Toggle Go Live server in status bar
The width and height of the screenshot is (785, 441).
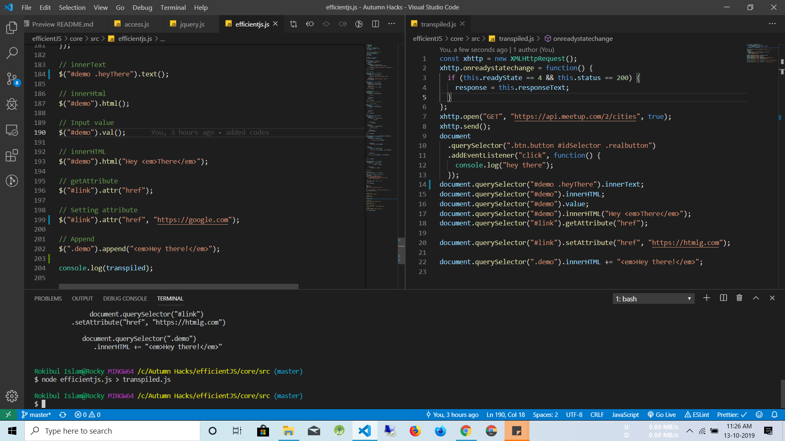[x=662, y=415]
